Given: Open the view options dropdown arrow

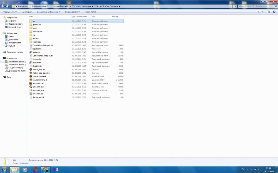Looking at the screenshot, I should click(263, 12).
